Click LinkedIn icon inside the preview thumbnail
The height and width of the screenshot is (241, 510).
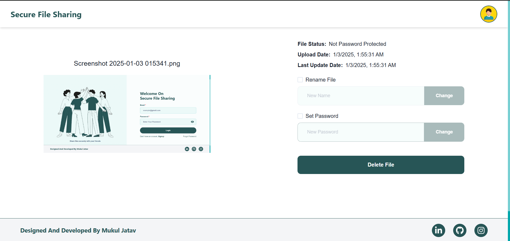187,149
